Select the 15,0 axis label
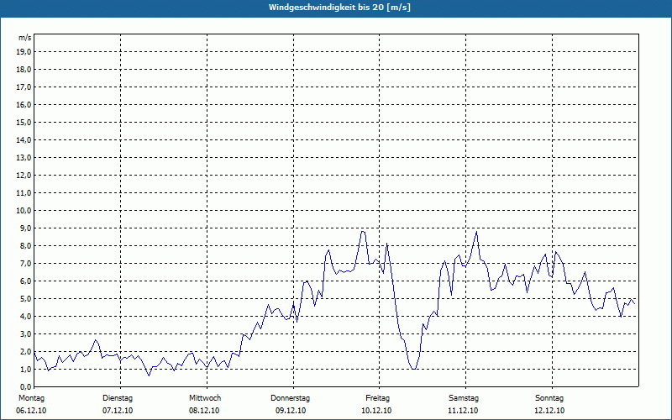Image resolution: width=672 pixels, height=420 pixels. pyautogui.click(x=24, y=122)
